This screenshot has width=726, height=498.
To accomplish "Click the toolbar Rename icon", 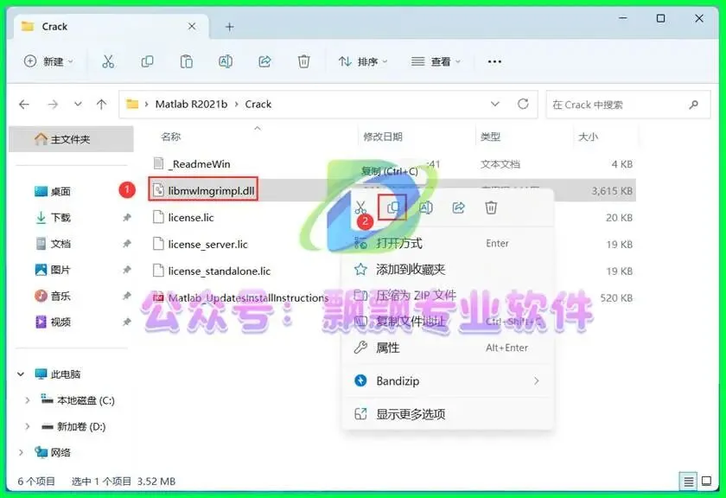I will coord(226,61).
